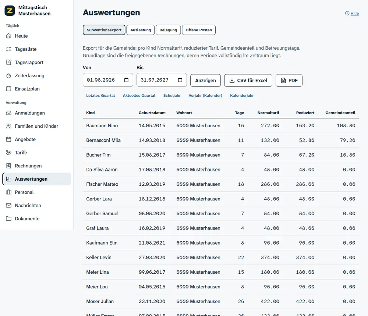Switch to the Auslastung tab
The image size is (368, 316).
141,30
